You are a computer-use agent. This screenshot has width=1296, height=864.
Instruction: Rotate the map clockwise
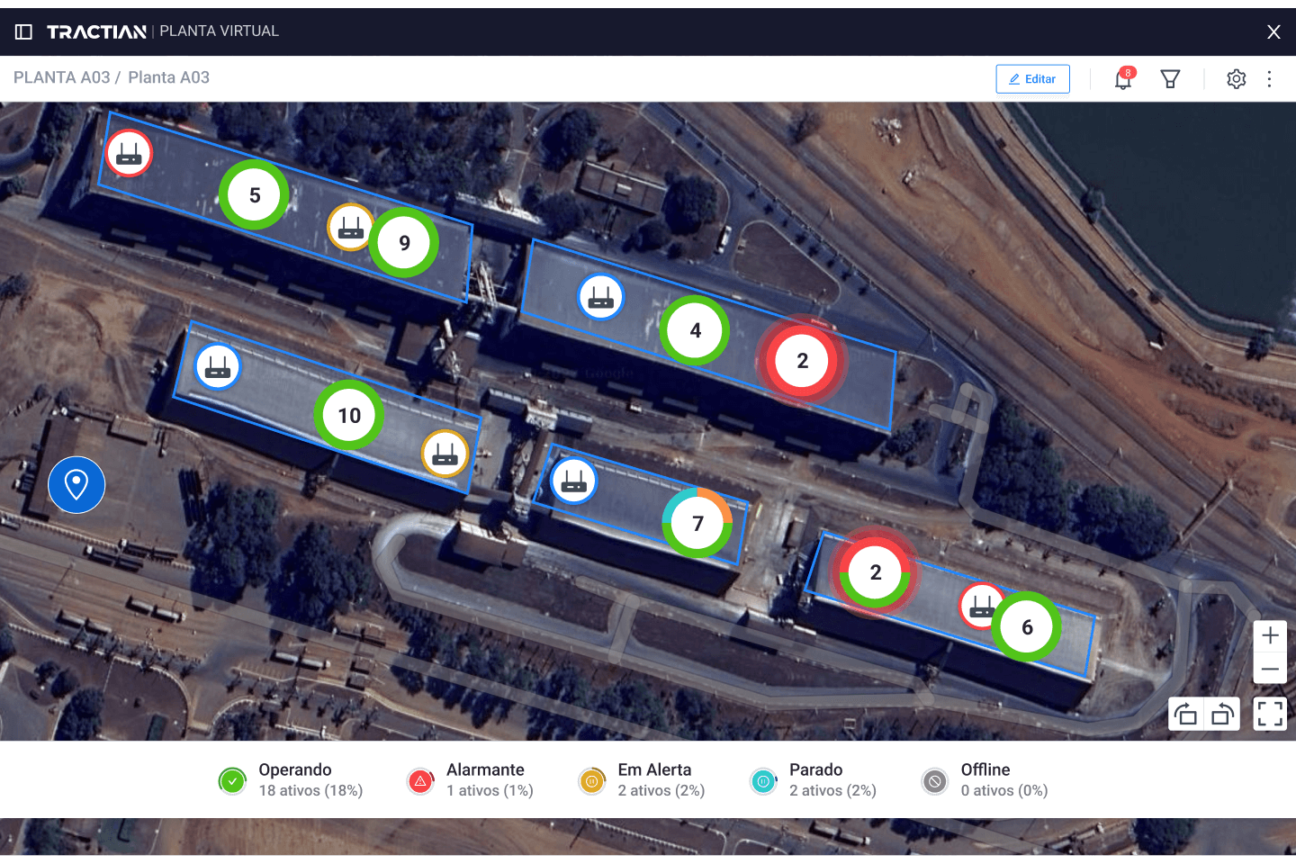click(1222, 715)
